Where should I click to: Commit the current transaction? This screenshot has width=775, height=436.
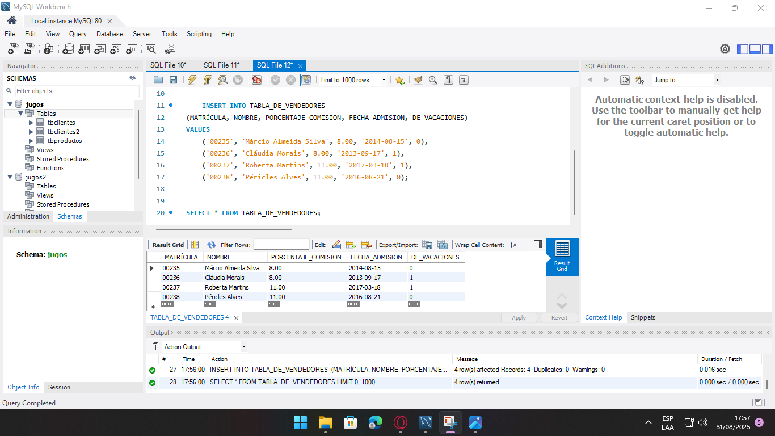click(x=275, y=80)
